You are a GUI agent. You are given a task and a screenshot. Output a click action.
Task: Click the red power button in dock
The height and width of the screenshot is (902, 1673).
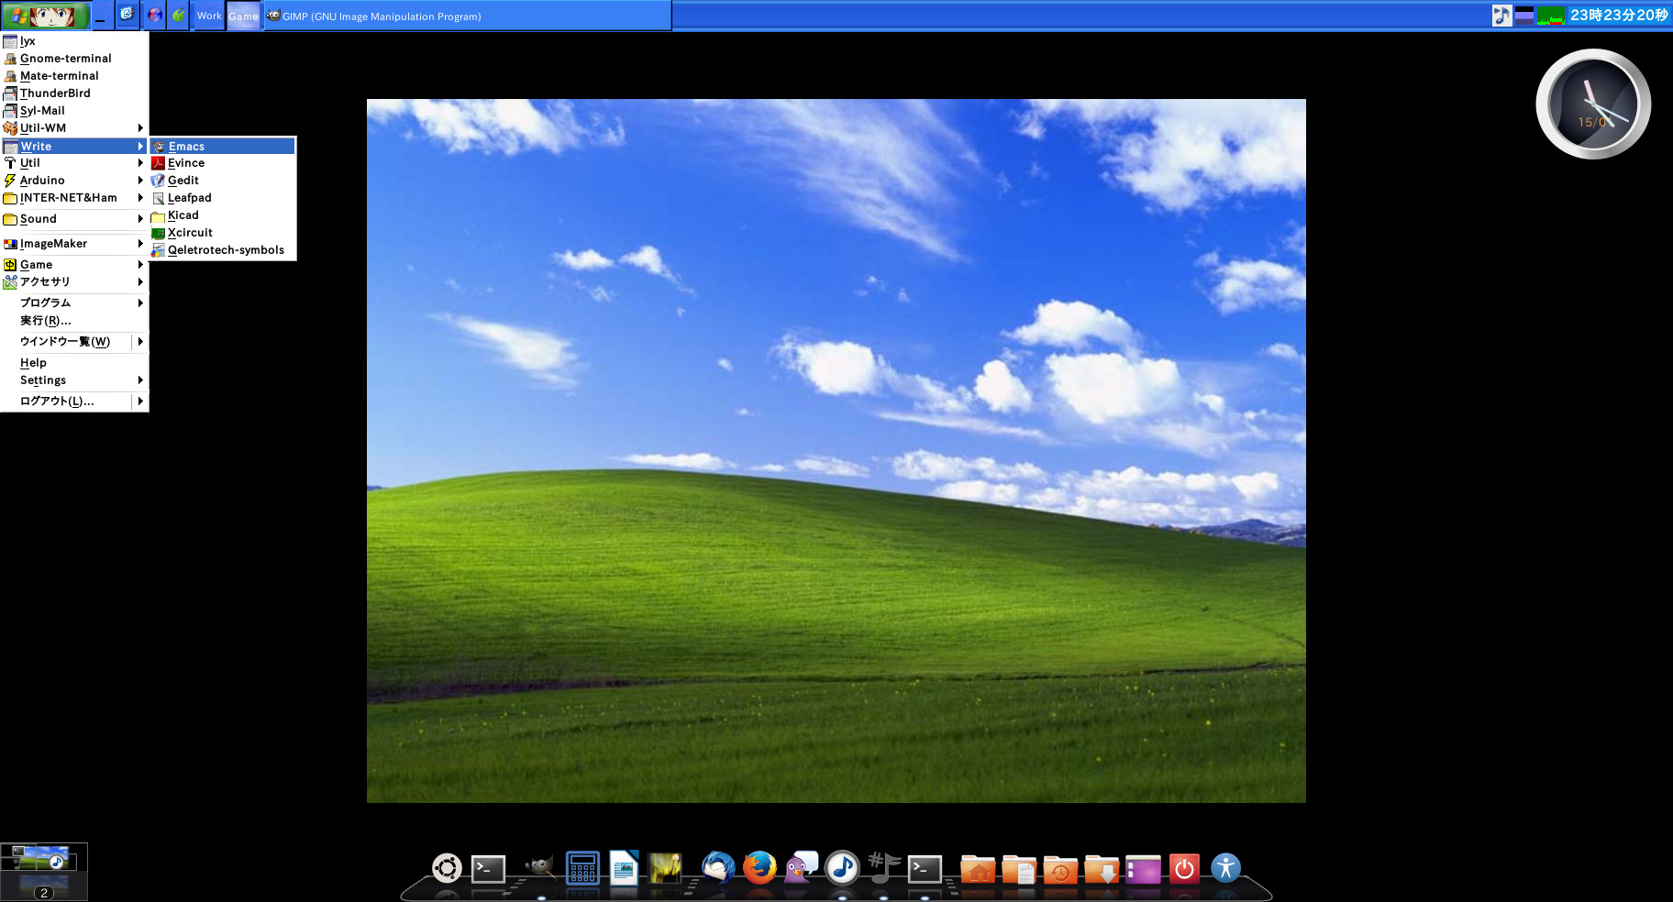pos(1184,867)
